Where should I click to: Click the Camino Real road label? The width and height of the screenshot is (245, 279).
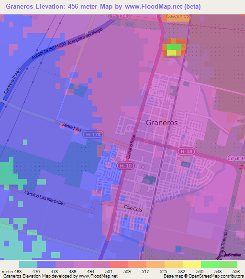click(x=131, y=147)
